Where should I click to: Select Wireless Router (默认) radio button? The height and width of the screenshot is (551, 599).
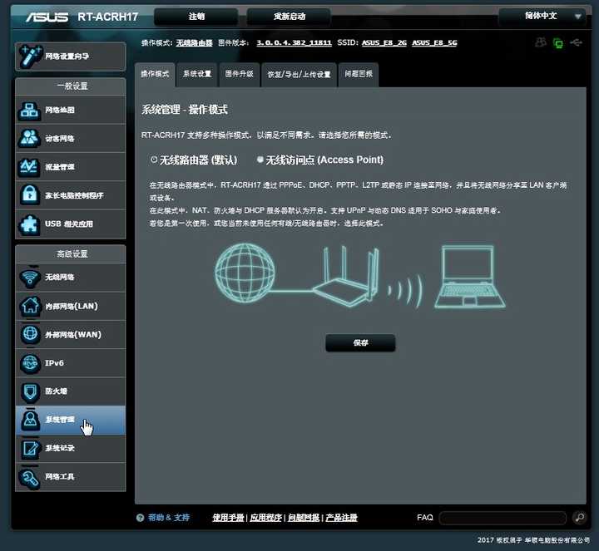coord(154,160)
